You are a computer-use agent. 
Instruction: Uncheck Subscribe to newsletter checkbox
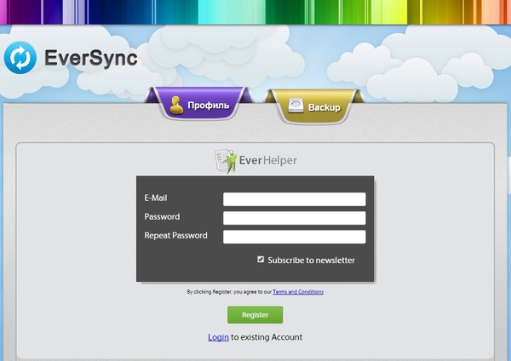pos(261,260)
